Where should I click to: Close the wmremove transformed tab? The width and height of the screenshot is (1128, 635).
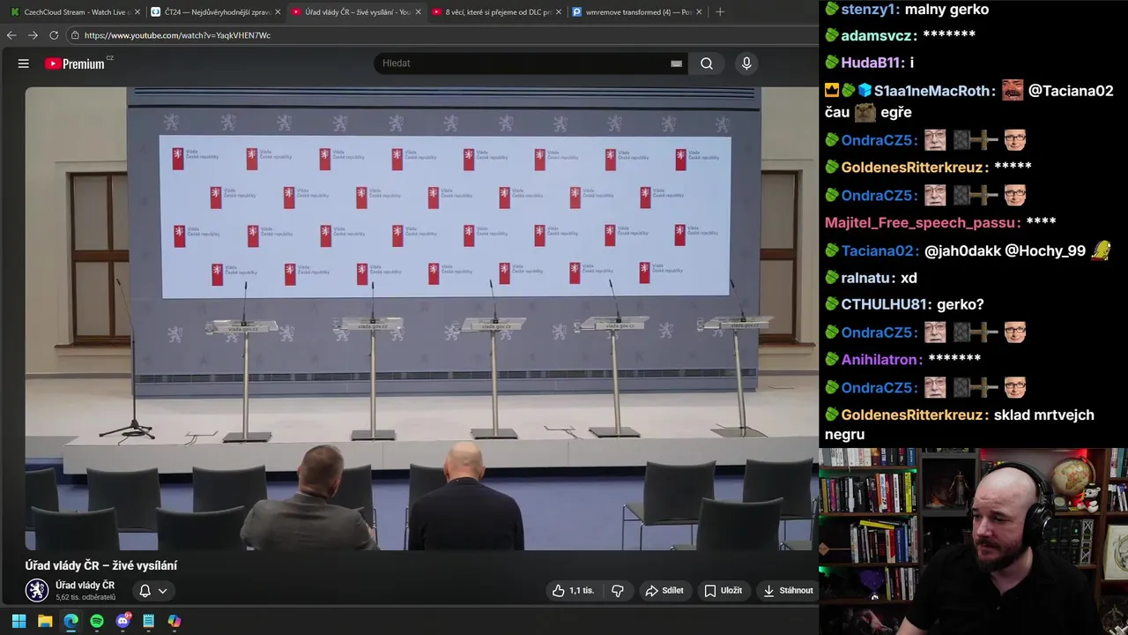(x=699, y=12)
